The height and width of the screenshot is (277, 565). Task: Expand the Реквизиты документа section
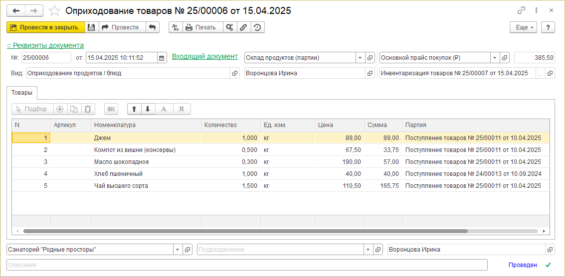pyautogui.click(x=45, y=45)
